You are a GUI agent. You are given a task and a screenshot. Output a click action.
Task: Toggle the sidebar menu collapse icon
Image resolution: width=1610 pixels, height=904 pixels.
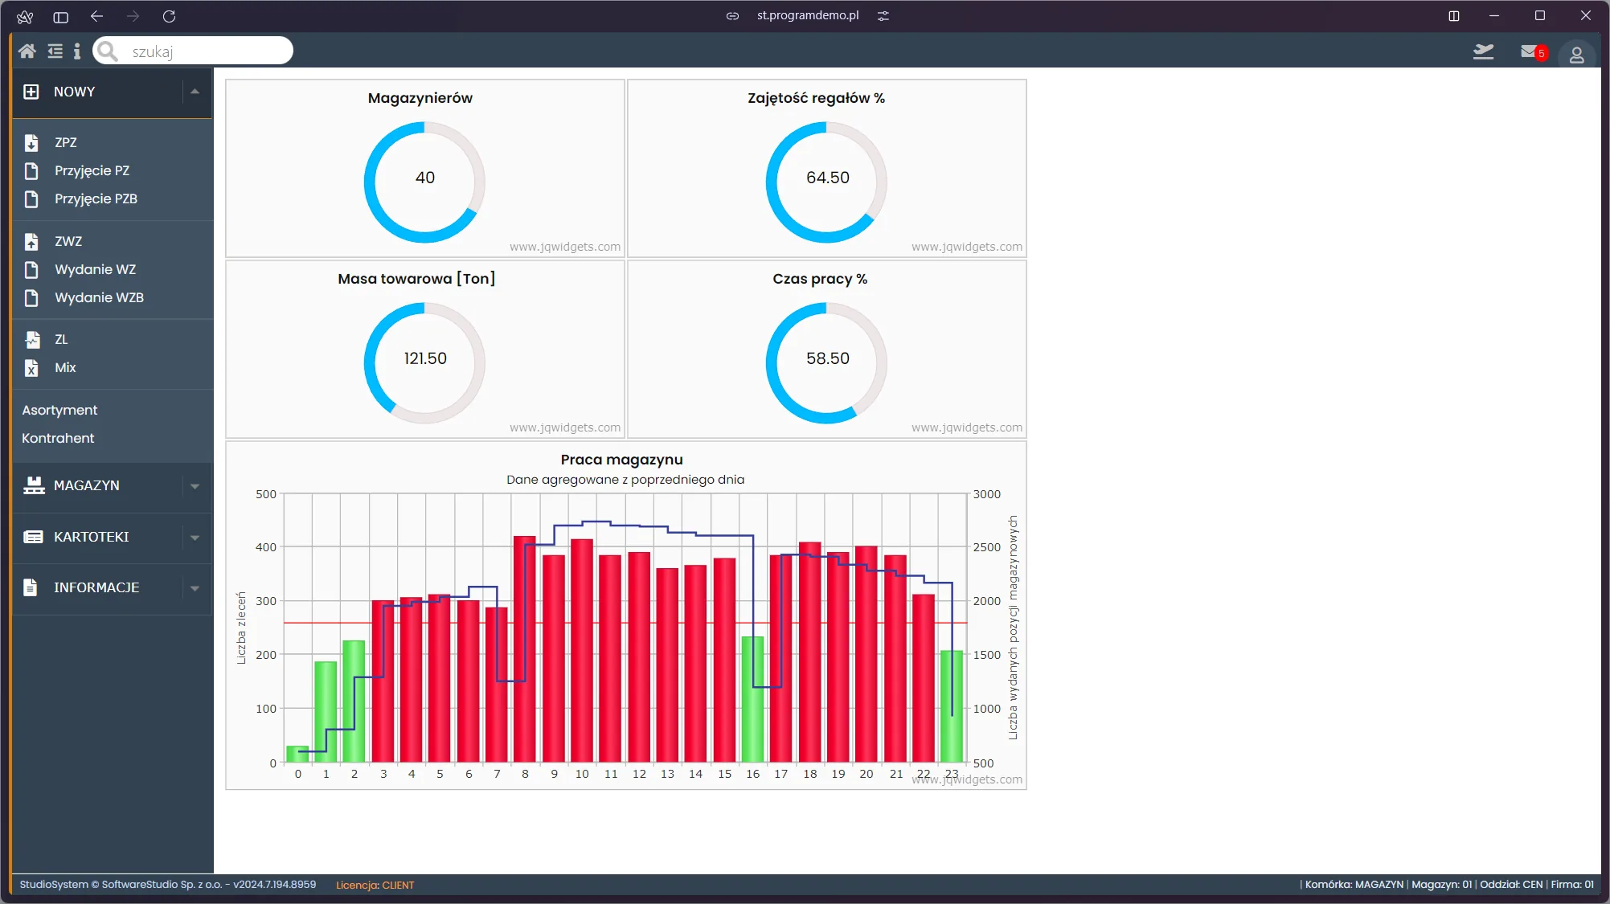pos(55,51)
